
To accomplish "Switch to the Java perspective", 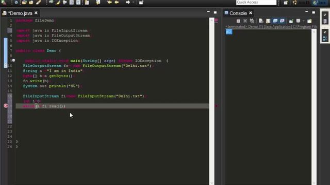I will [320, 3].
